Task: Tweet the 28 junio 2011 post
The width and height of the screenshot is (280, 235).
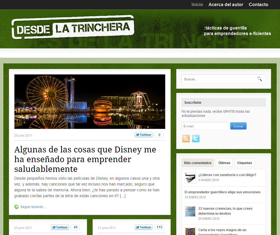Action: click(144, 135)
